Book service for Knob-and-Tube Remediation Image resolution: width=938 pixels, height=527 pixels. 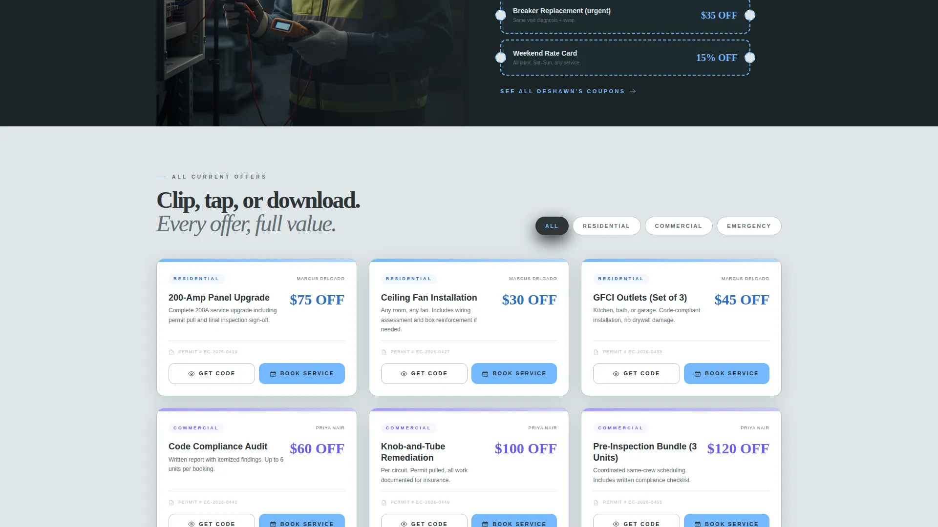514,521
